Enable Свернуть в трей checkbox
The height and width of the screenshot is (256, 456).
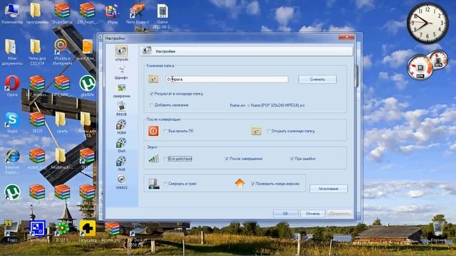coord(165,183)
